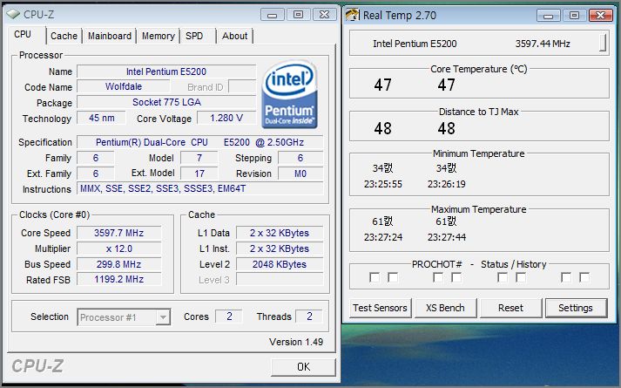
Task: Click the empty Brand ID field
Action: tap(242, 86)
